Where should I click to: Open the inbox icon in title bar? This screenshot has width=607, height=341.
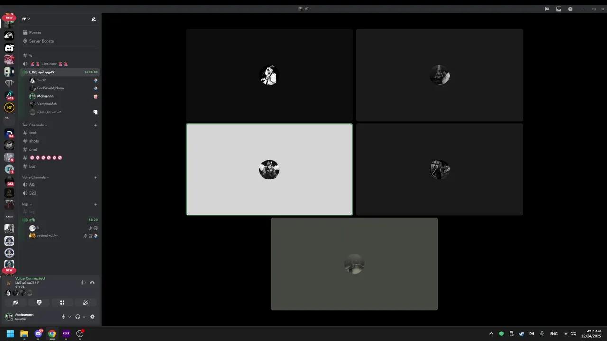point(559,9)
